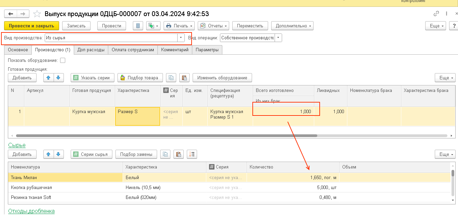Switch to the Доп расходы tab
458x215 pixels.
(x=91, y=50)
